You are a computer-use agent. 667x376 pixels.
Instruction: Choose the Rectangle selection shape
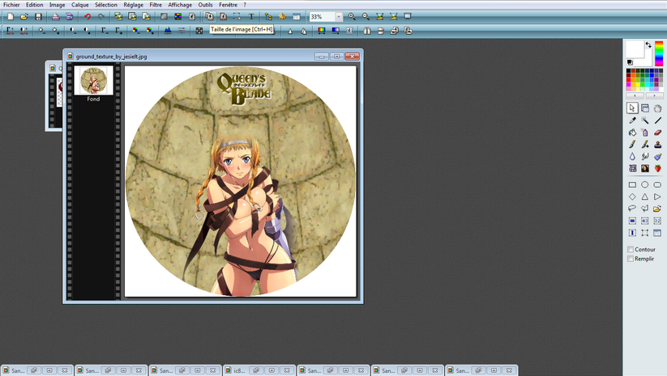pyautogui.click(x=632, y=184)
